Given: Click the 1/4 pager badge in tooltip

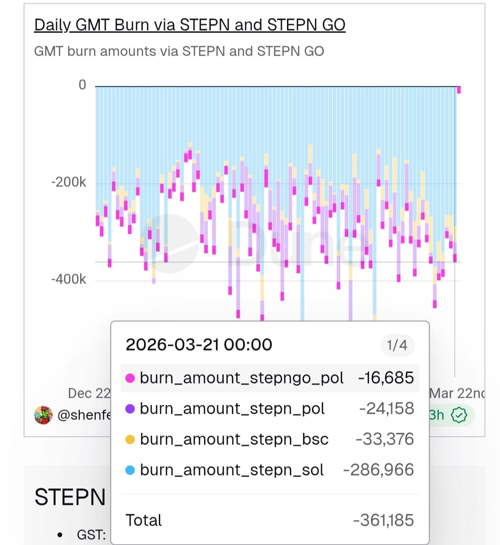Looking at the screenshot, I should 397,345.
